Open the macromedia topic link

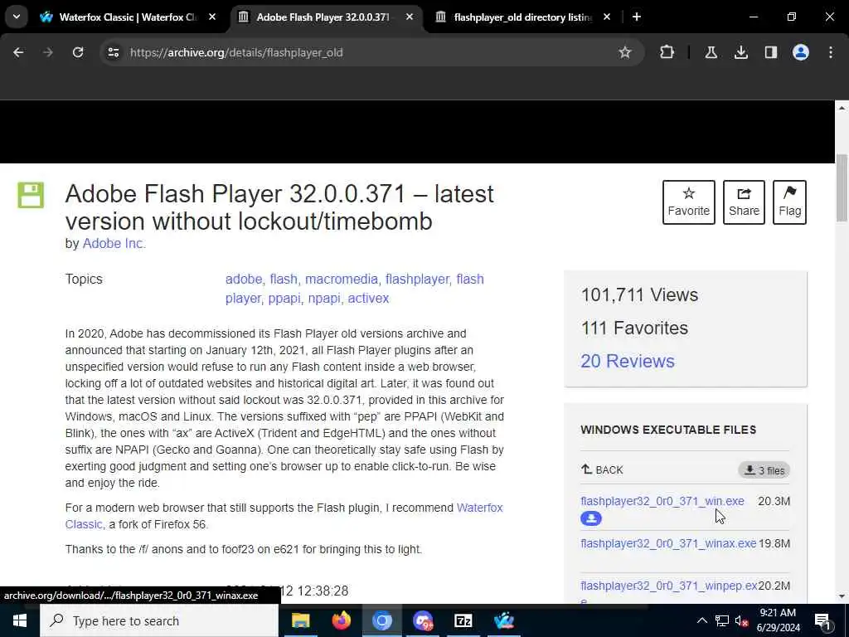341,279
